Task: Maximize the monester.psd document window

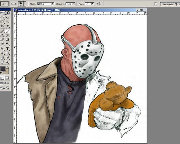Action: pos(141,10)
